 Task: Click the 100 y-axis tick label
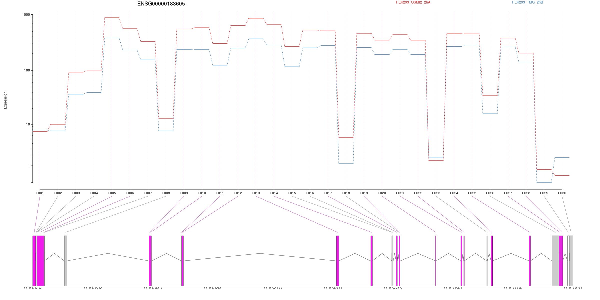[x=27, y=70]
